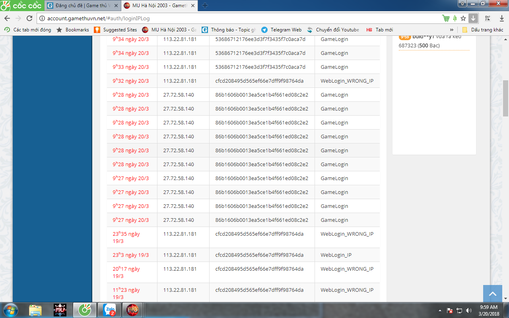Click the scrollbar down arrow

tap(505, 298)
